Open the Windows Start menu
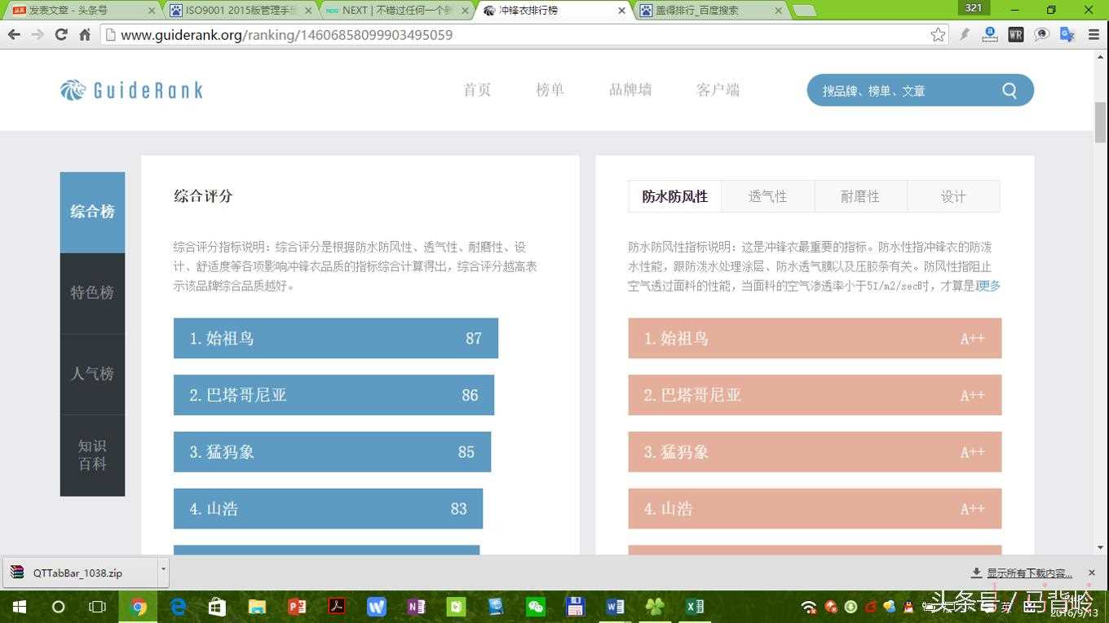Viewport: 1109px width, 623px height. click(x=19, y=607)
